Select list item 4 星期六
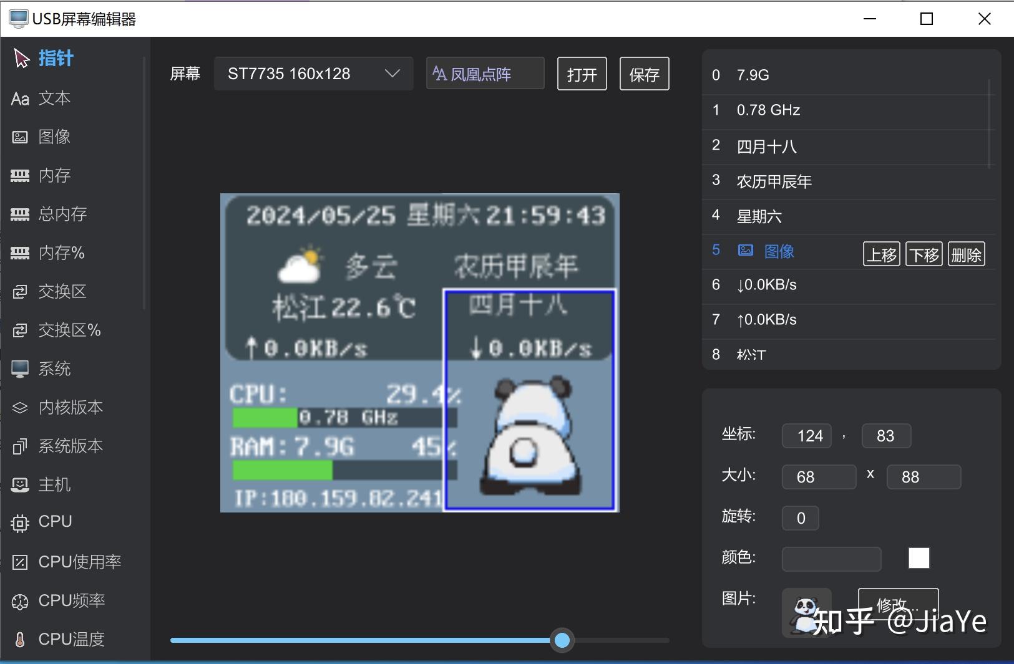Viewport: 1014px width, 664px height. tap(849, 216)
